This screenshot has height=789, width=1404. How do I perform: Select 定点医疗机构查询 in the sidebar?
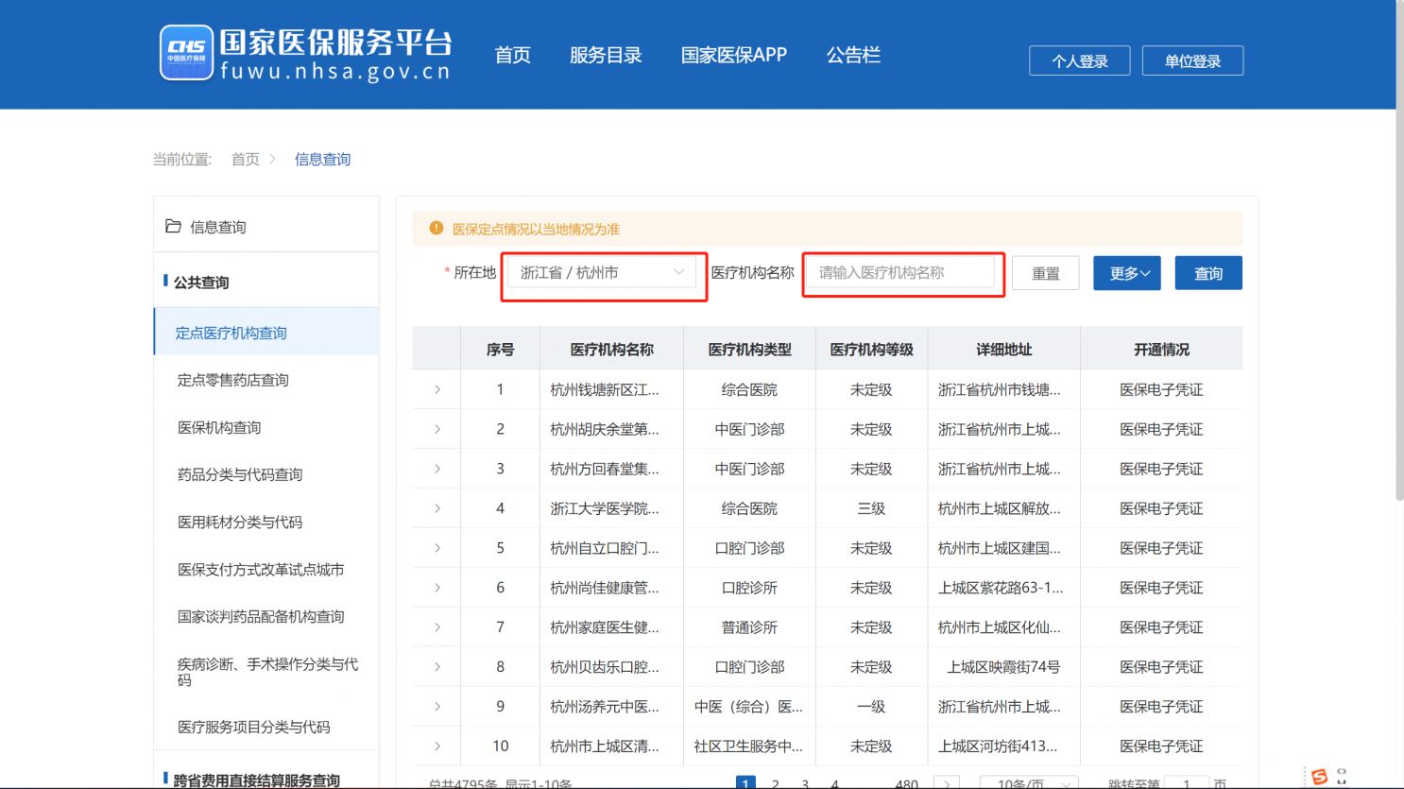[x=266, y=332]
